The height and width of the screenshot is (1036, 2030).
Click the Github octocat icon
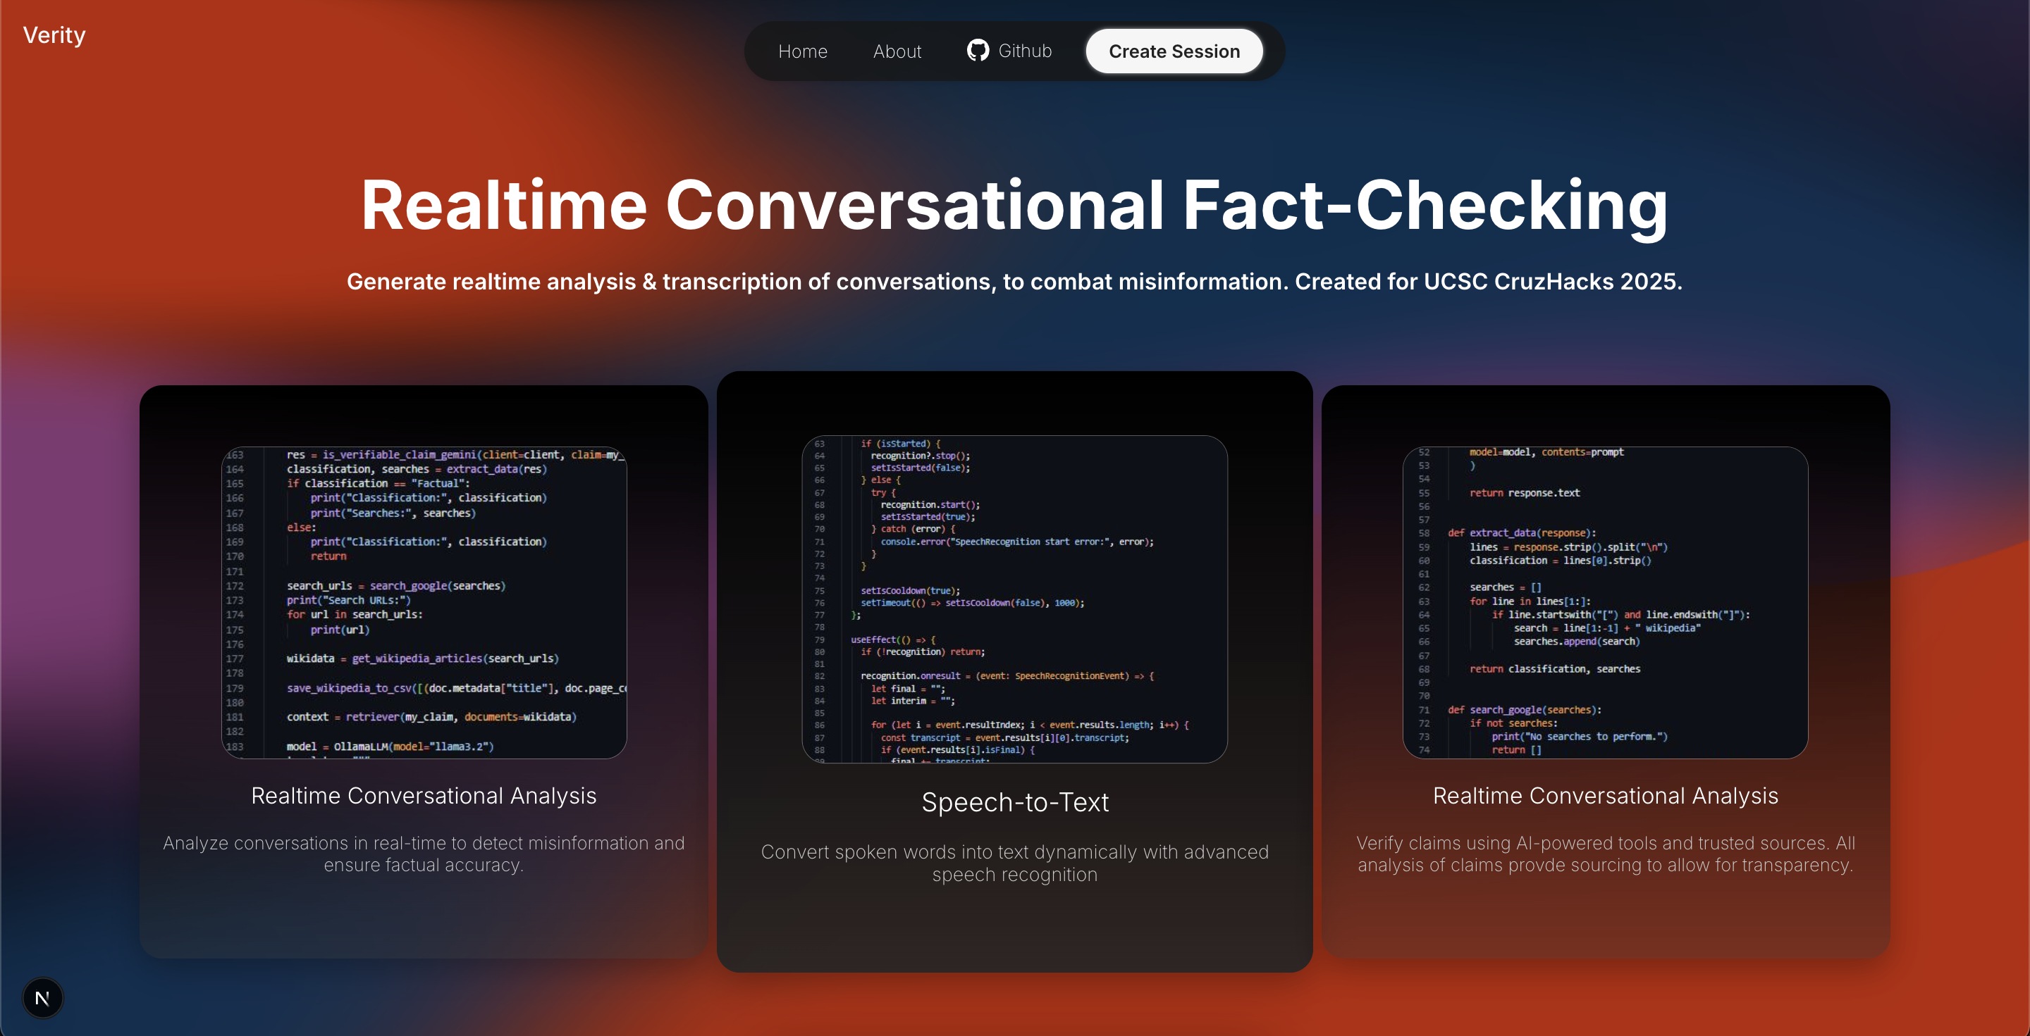pos(977,51)
